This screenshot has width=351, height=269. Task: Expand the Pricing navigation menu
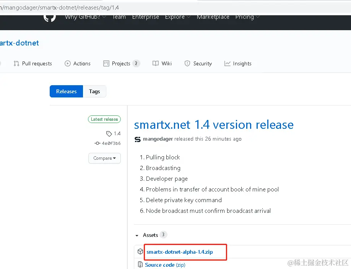[x=247, y=17]
